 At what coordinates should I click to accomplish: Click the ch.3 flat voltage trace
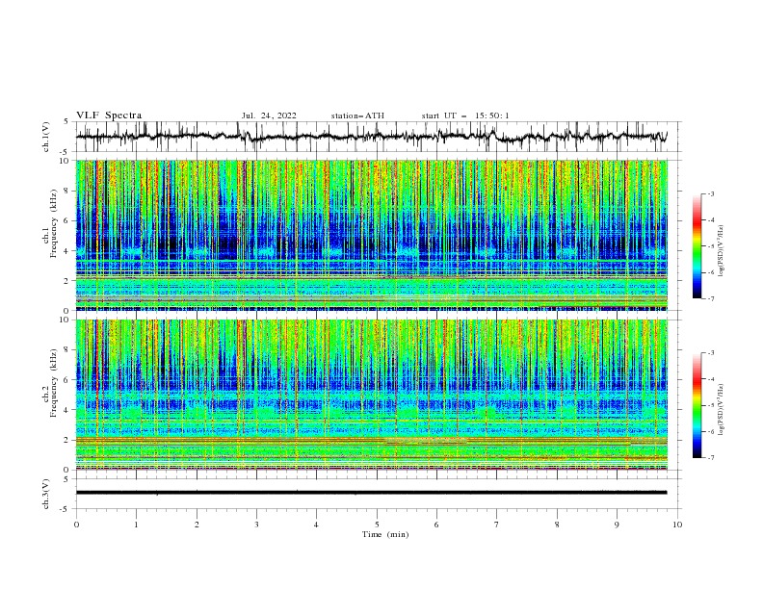click(372, 493)
